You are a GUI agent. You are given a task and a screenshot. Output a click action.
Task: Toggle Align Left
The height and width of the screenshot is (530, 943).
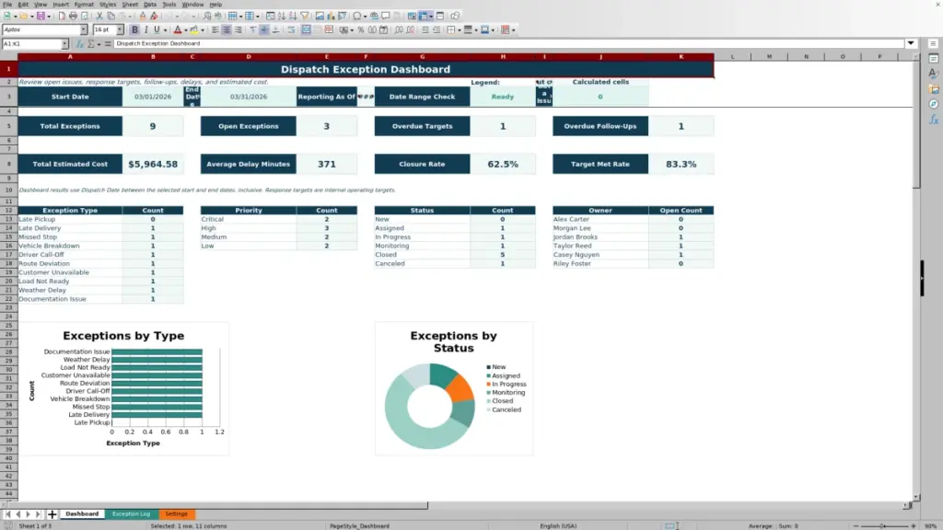point(215,29)
